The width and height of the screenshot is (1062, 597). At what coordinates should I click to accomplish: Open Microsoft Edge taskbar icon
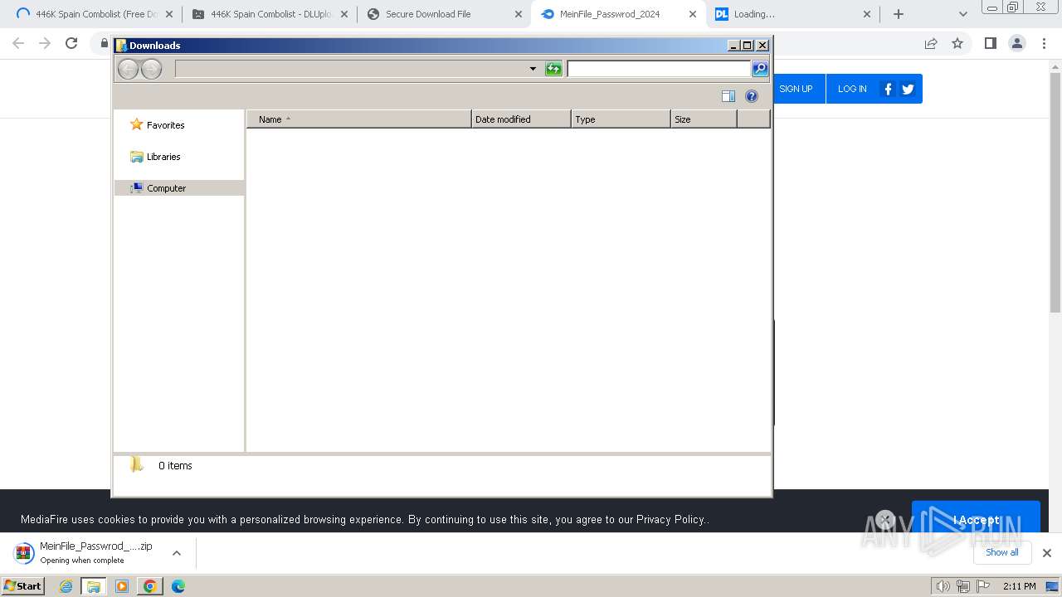(178, 586)
